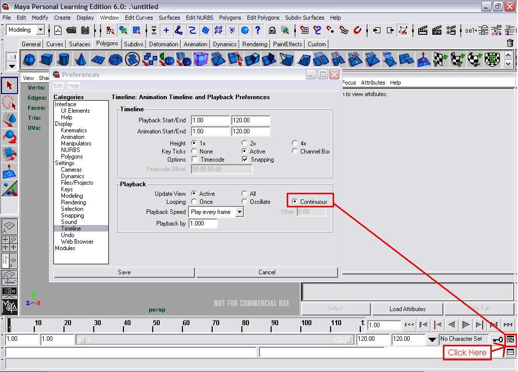Create a polygon cone from the shelf
Screen dimensions: 518x372
click(x=81, y=60)
